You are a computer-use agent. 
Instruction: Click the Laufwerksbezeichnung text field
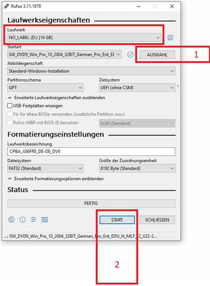(x=91, y=151)
